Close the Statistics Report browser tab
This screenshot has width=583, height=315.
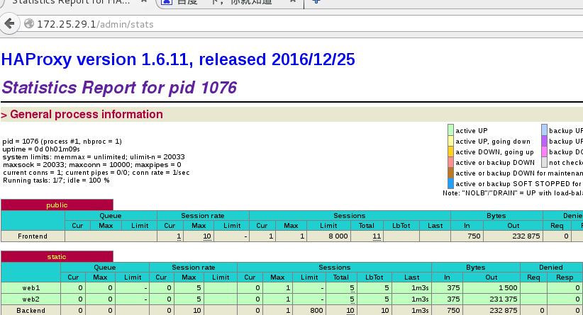coord(143,1)
